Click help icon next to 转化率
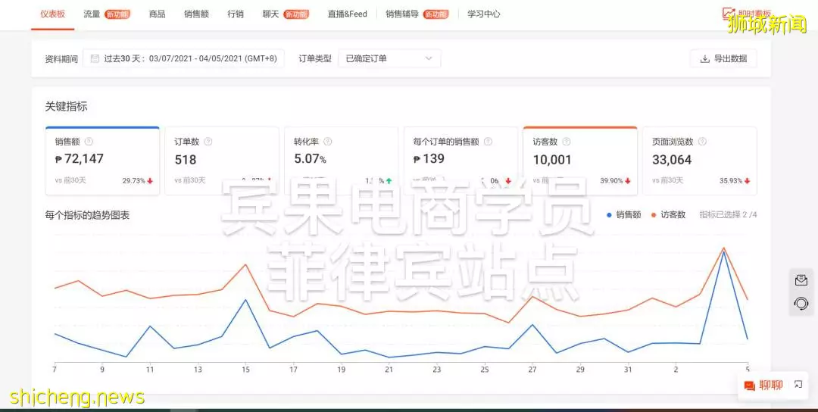 point(328,142)
